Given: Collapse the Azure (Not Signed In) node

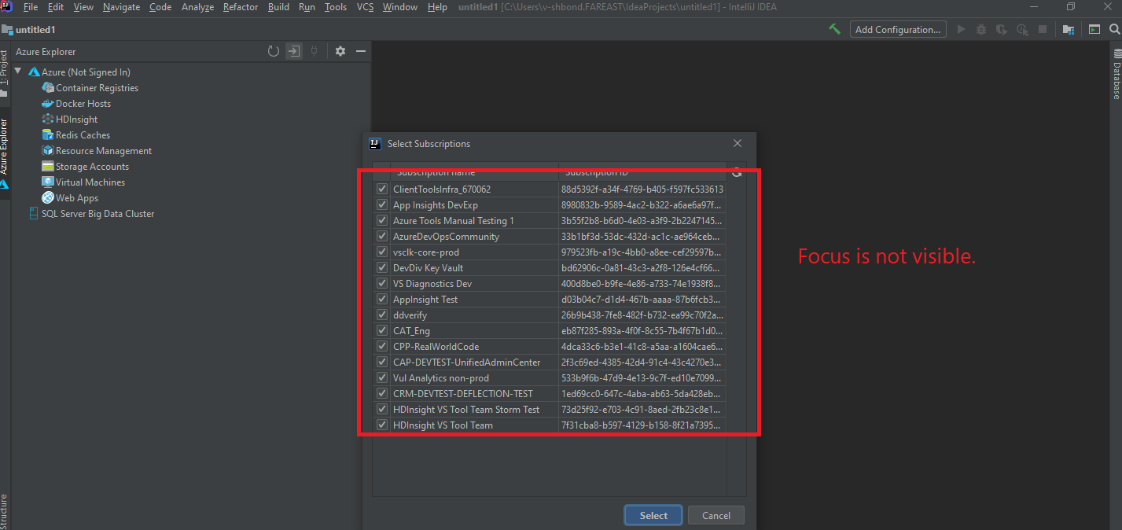Looking at the screenshot, I should tap(18, 71).
